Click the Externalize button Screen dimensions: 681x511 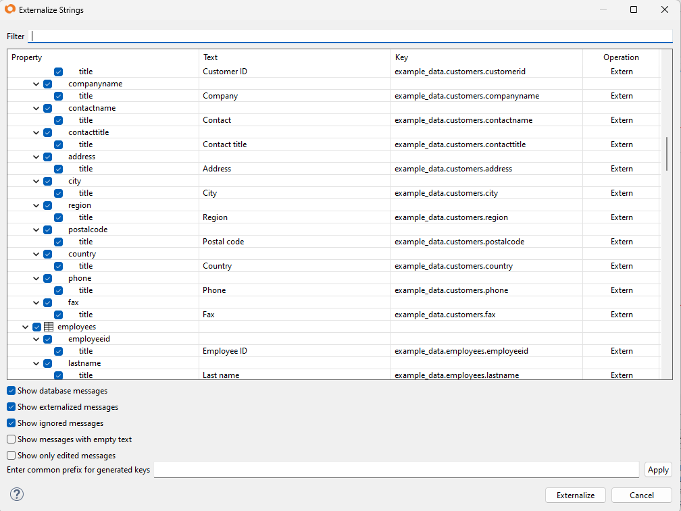(576, 495)
